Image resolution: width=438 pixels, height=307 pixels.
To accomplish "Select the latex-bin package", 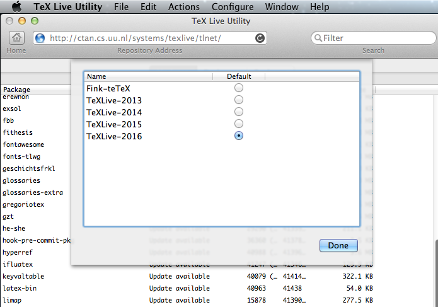I will 20,288.
